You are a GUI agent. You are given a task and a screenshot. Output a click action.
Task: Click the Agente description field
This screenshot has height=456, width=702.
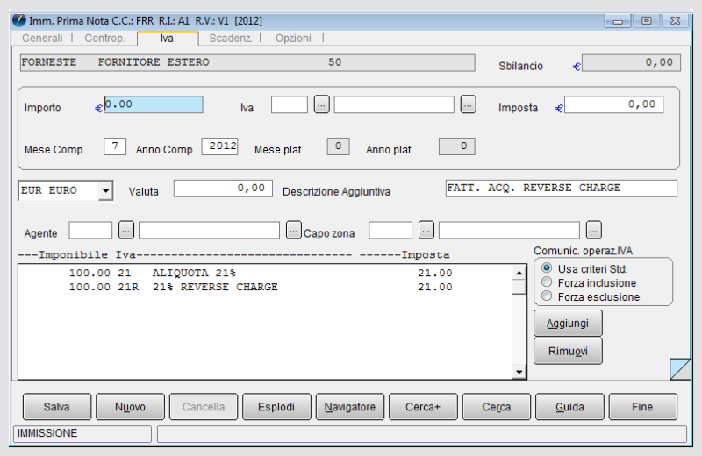pyautogui.click(x=209, y=230)
